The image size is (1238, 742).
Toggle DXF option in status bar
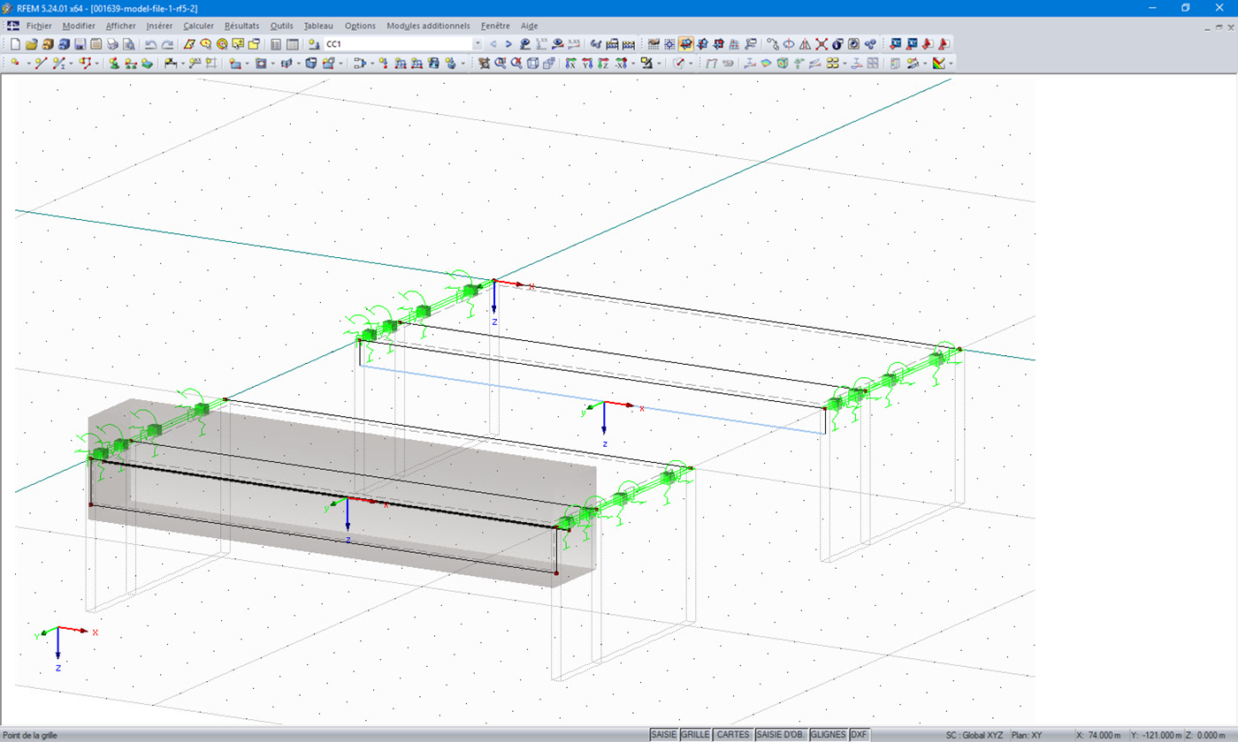tap(859, 734)
